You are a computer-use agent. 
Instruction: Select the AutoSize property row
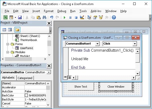click(x=24, y=91)
